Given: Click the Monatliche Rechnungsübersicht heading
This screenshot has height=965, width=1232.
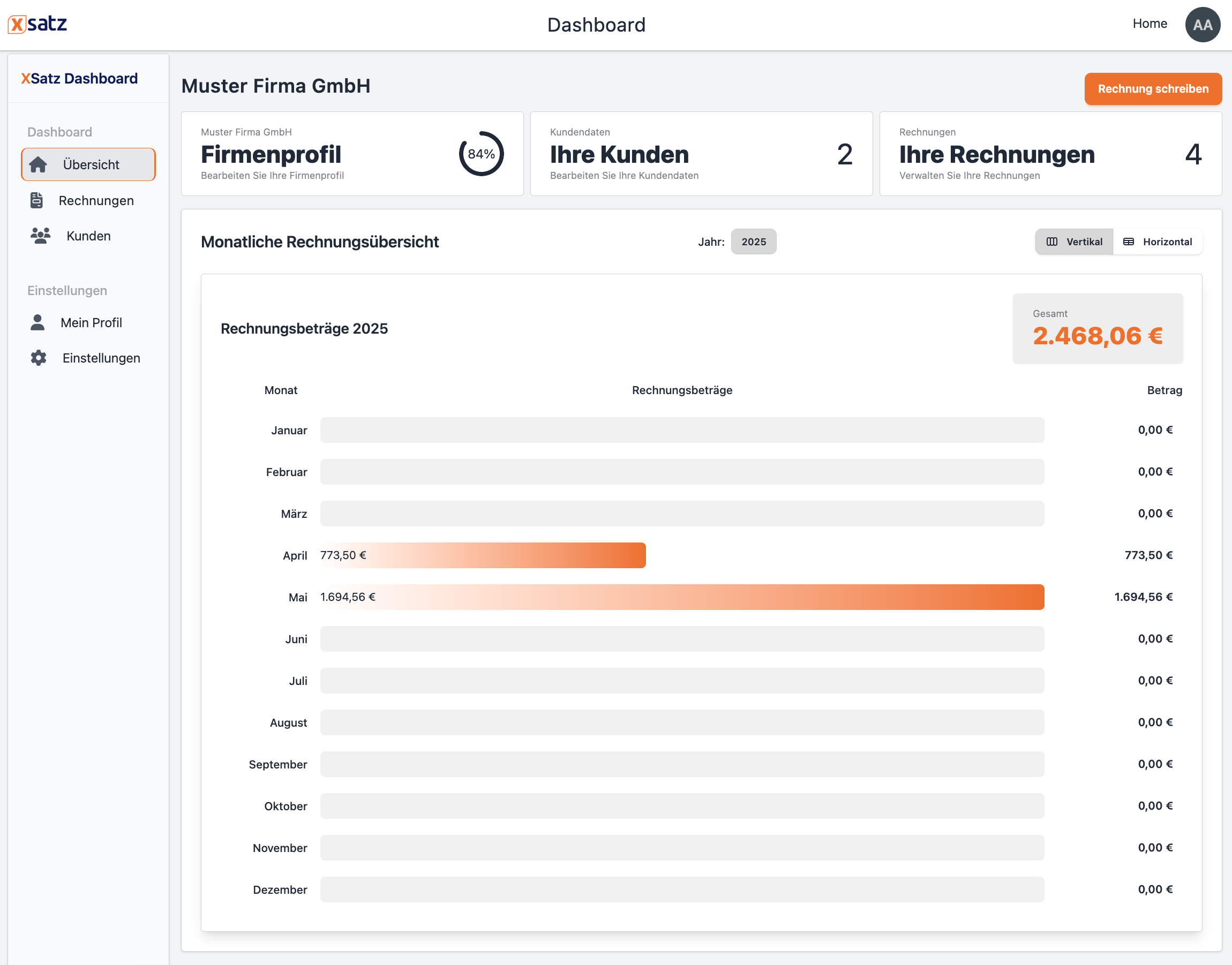Looking at the screenshot, I should coord(320,242).
